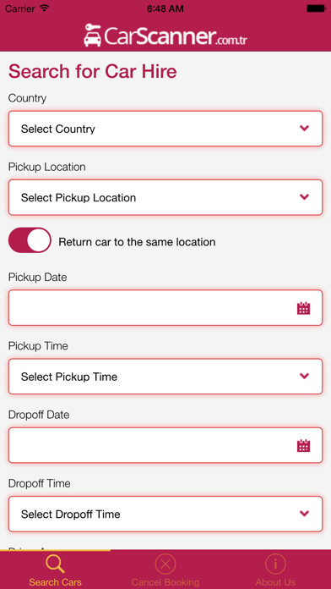331x589 pixels.
Task: Select the Search Cars tab label
Action: click(55, 582)
